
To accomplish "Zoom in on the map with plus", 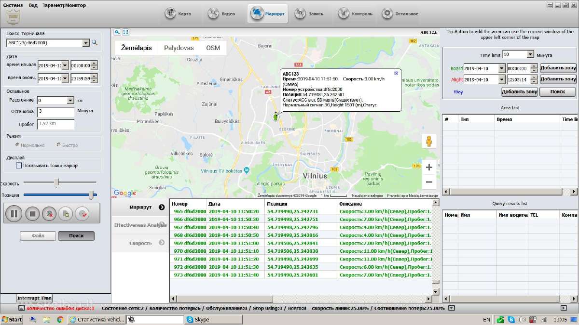I will pyautogui.click(x=429, y=168).
